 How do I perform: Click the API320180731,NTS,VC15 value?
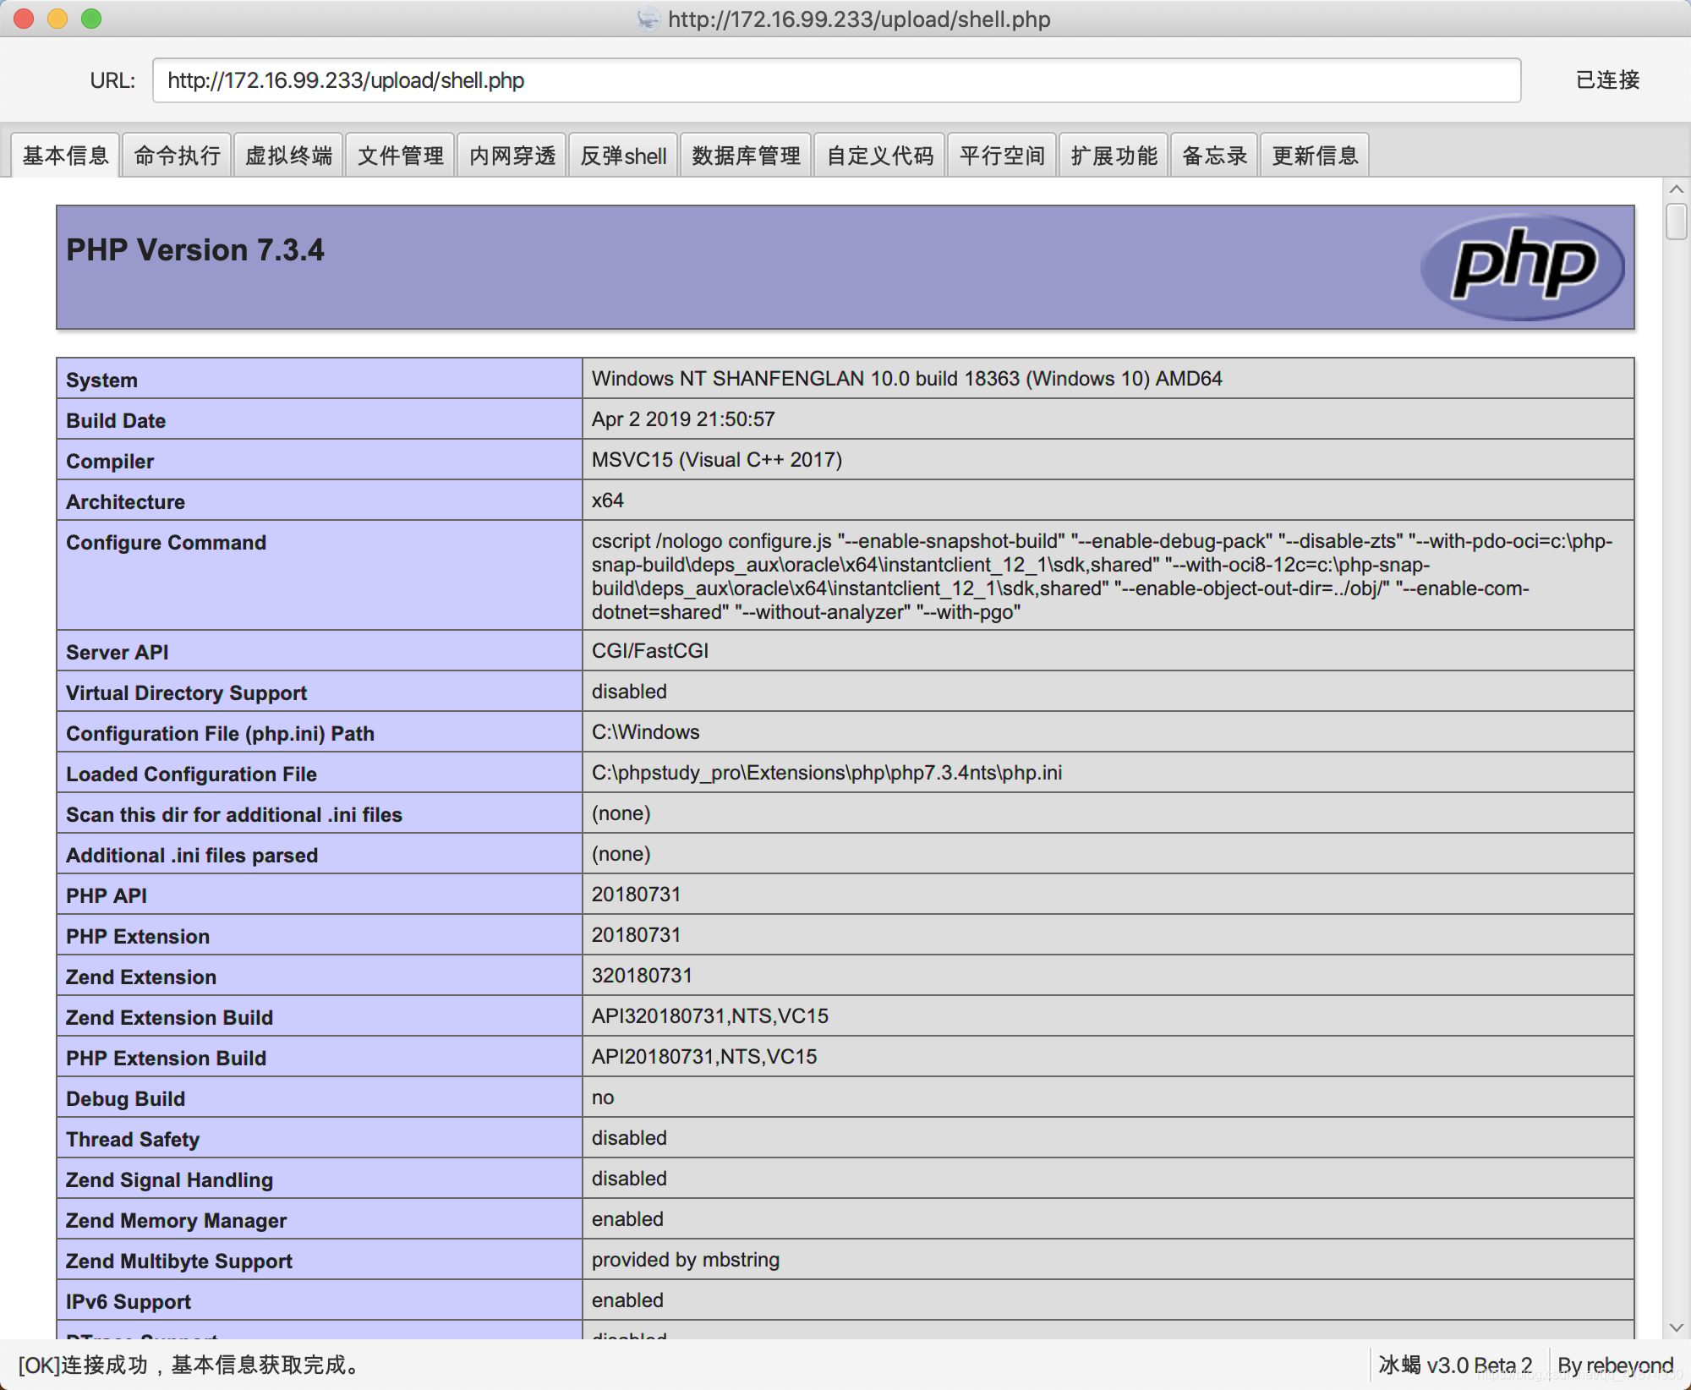[x=710, y=1016]
